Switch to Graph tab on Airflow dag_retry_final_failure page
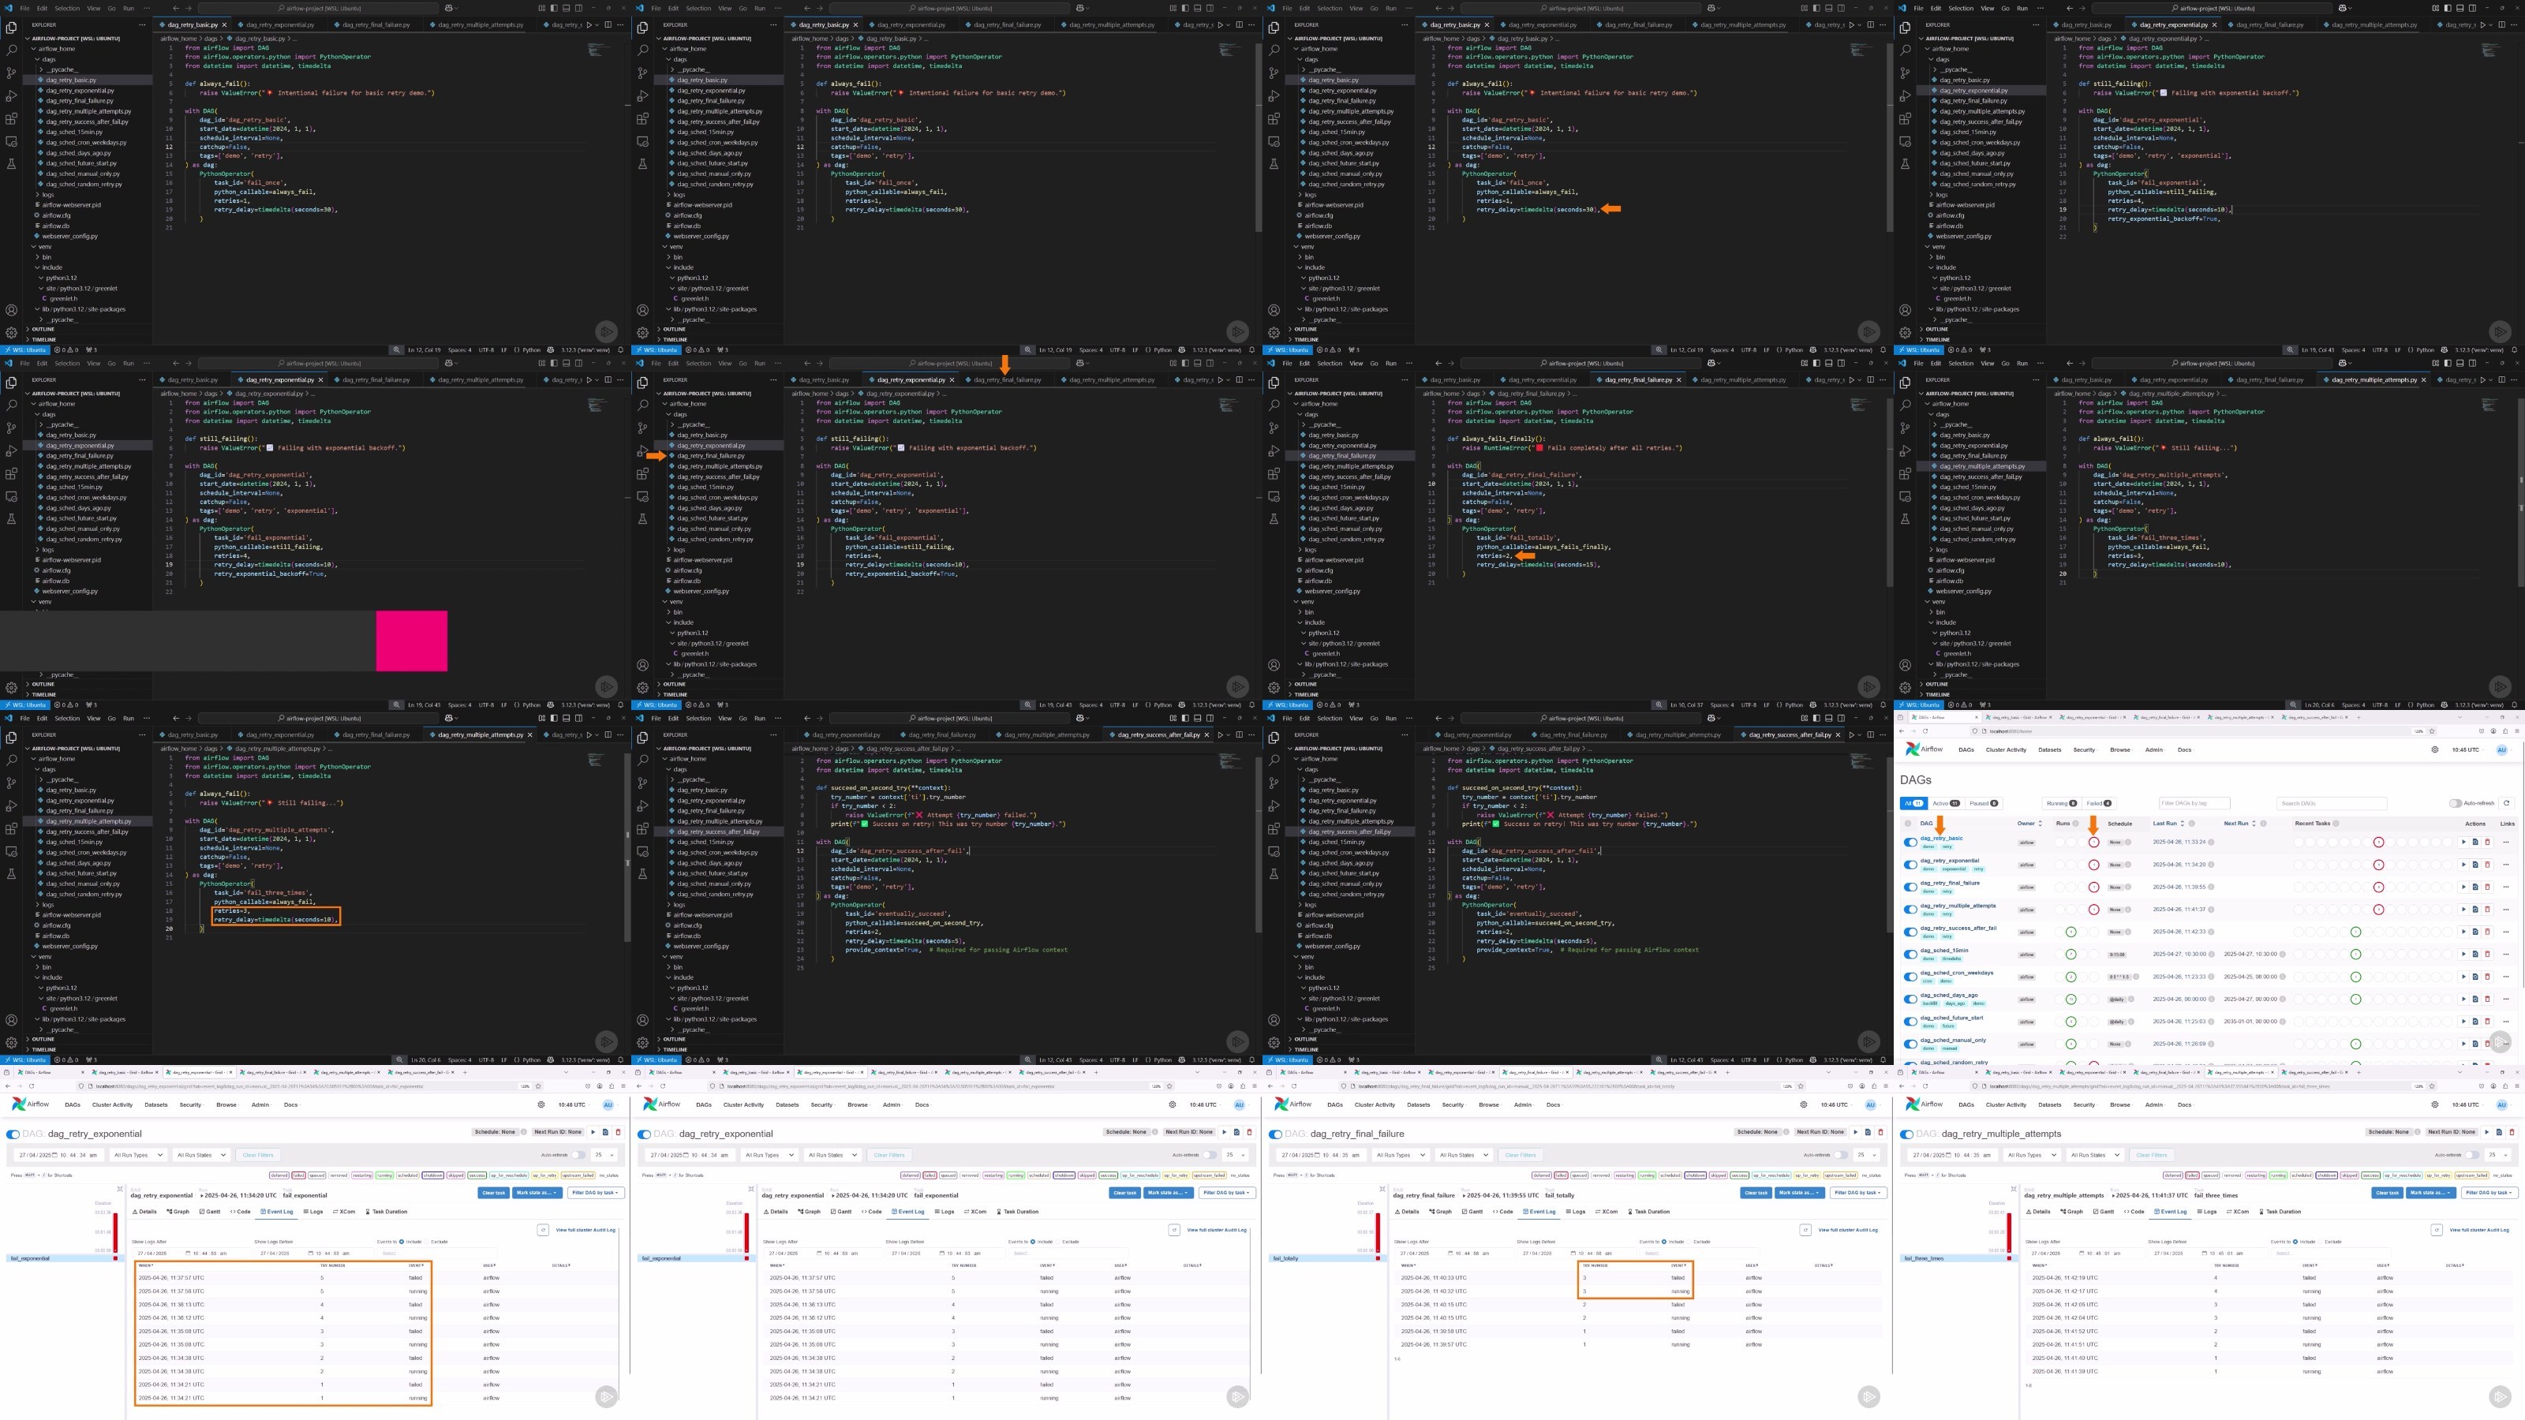 (1441, 1213)
